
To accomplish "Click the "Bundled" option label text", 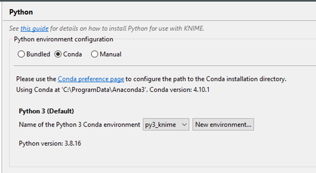I will pos(38,54).
